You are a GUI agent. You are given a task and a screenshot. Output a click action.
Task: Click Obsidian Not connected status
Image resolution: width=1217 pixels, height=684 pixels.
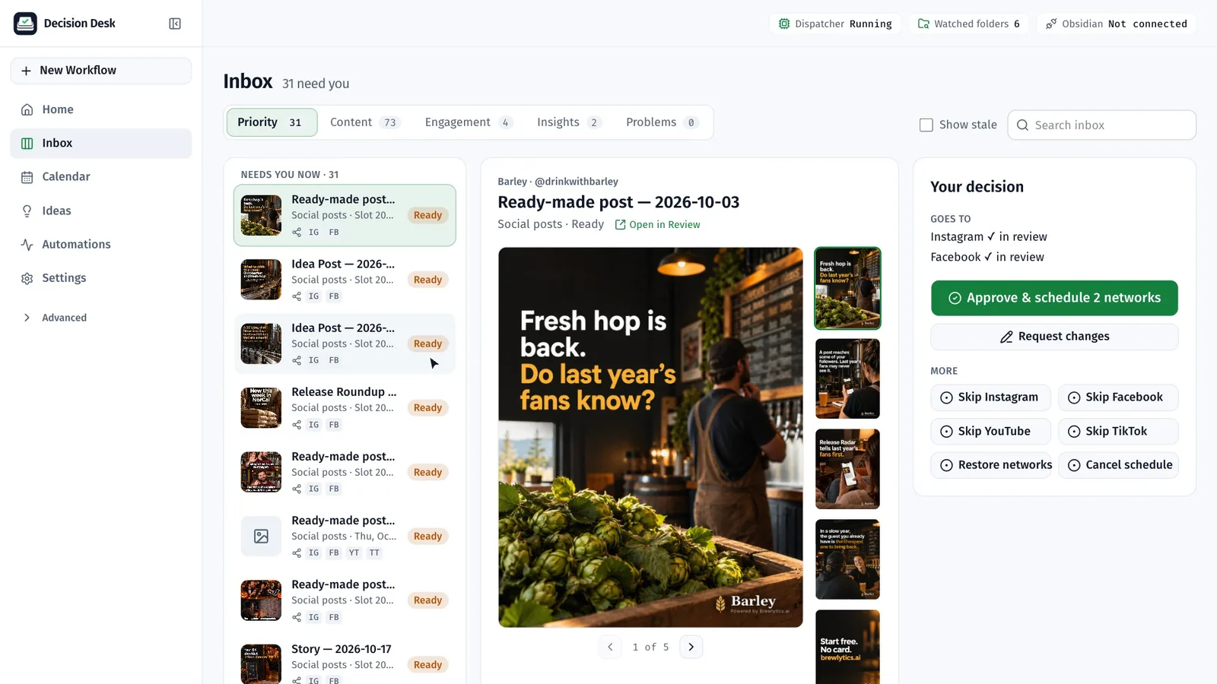[x=1117, y=24]
